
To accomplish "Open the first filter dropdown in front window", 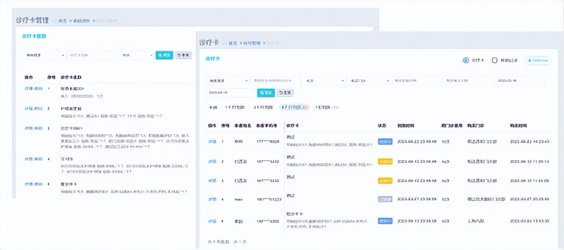I will pos(228,81).
